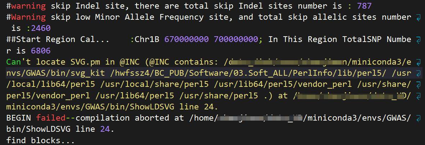The image size is (425, 145).
Task: Click the wrap arrow after "PerlInfo/lib/perl5/ /usr"
Action: (x=418, y=73)
